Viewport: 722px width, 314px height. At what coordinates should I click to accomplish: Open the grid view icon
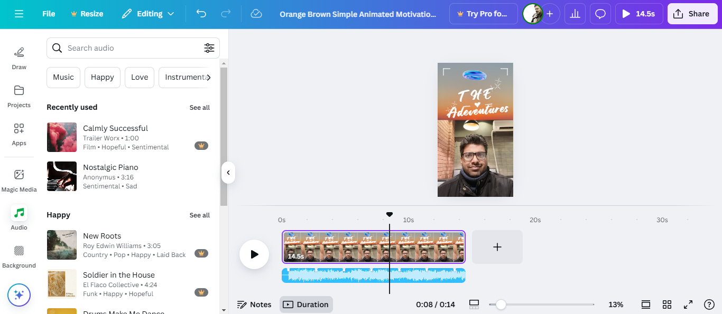pyautogui.click(x=667, y=305)
